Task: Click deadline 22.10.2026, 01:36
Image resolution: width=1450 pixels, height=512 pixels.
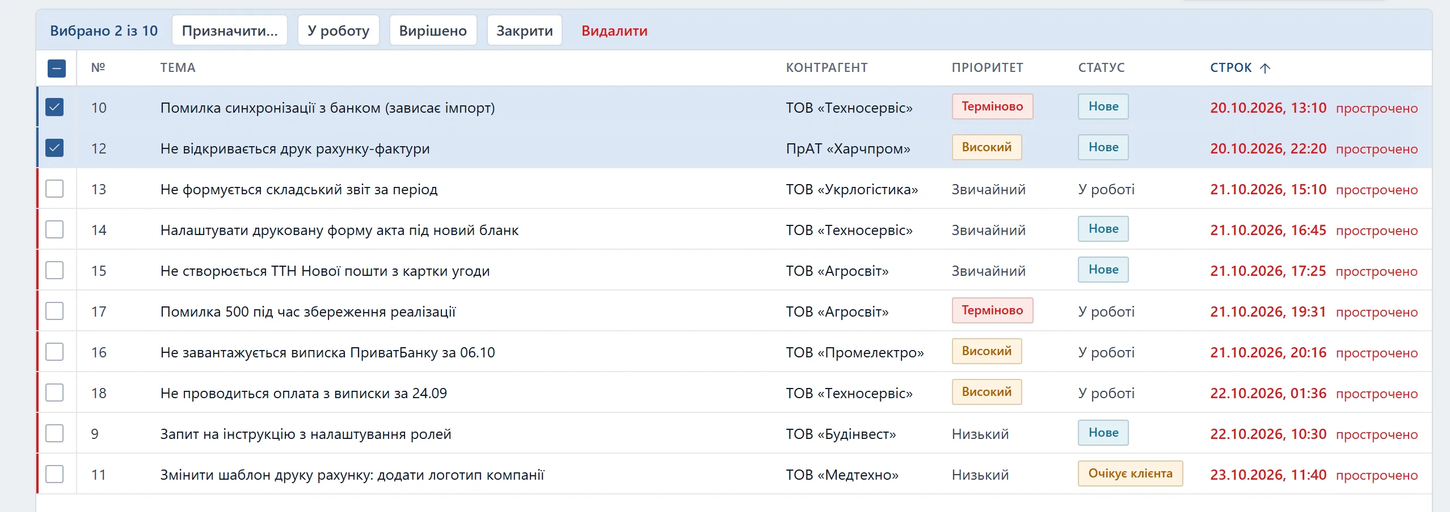Action: (1268, 393)
